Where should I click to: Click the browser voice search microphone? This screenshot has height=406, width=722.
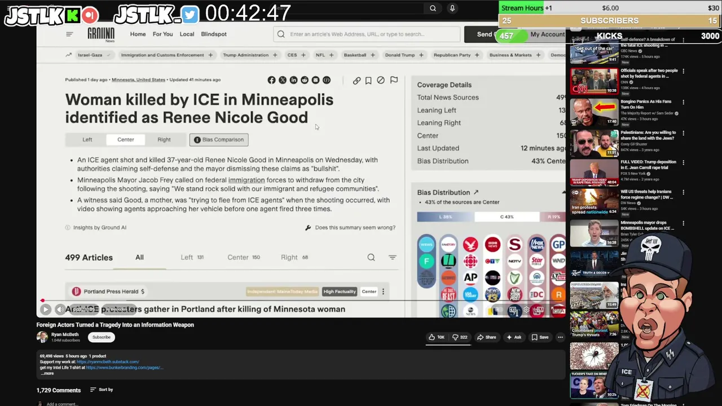[x=452, y=8]
